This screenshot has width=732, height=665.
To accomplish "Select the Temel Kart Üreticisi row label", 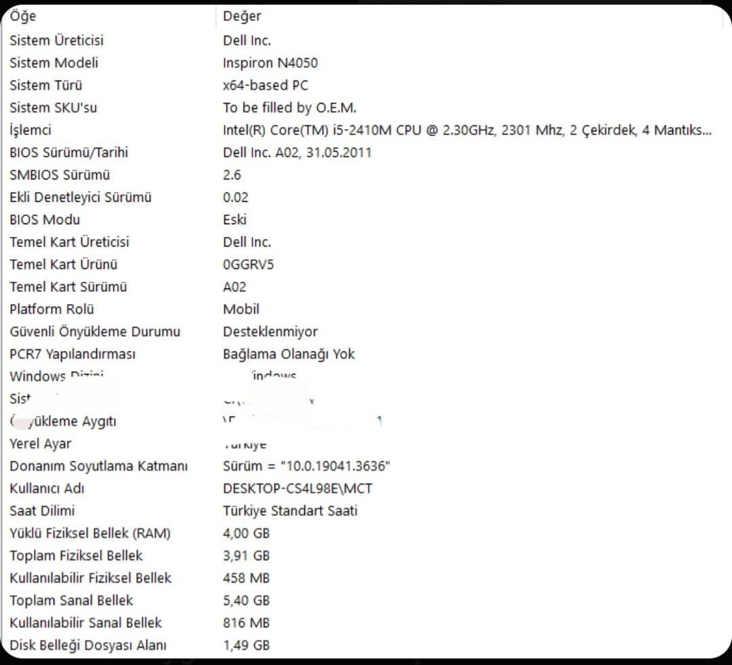I will pyautogui.click(x=69, y=242).
